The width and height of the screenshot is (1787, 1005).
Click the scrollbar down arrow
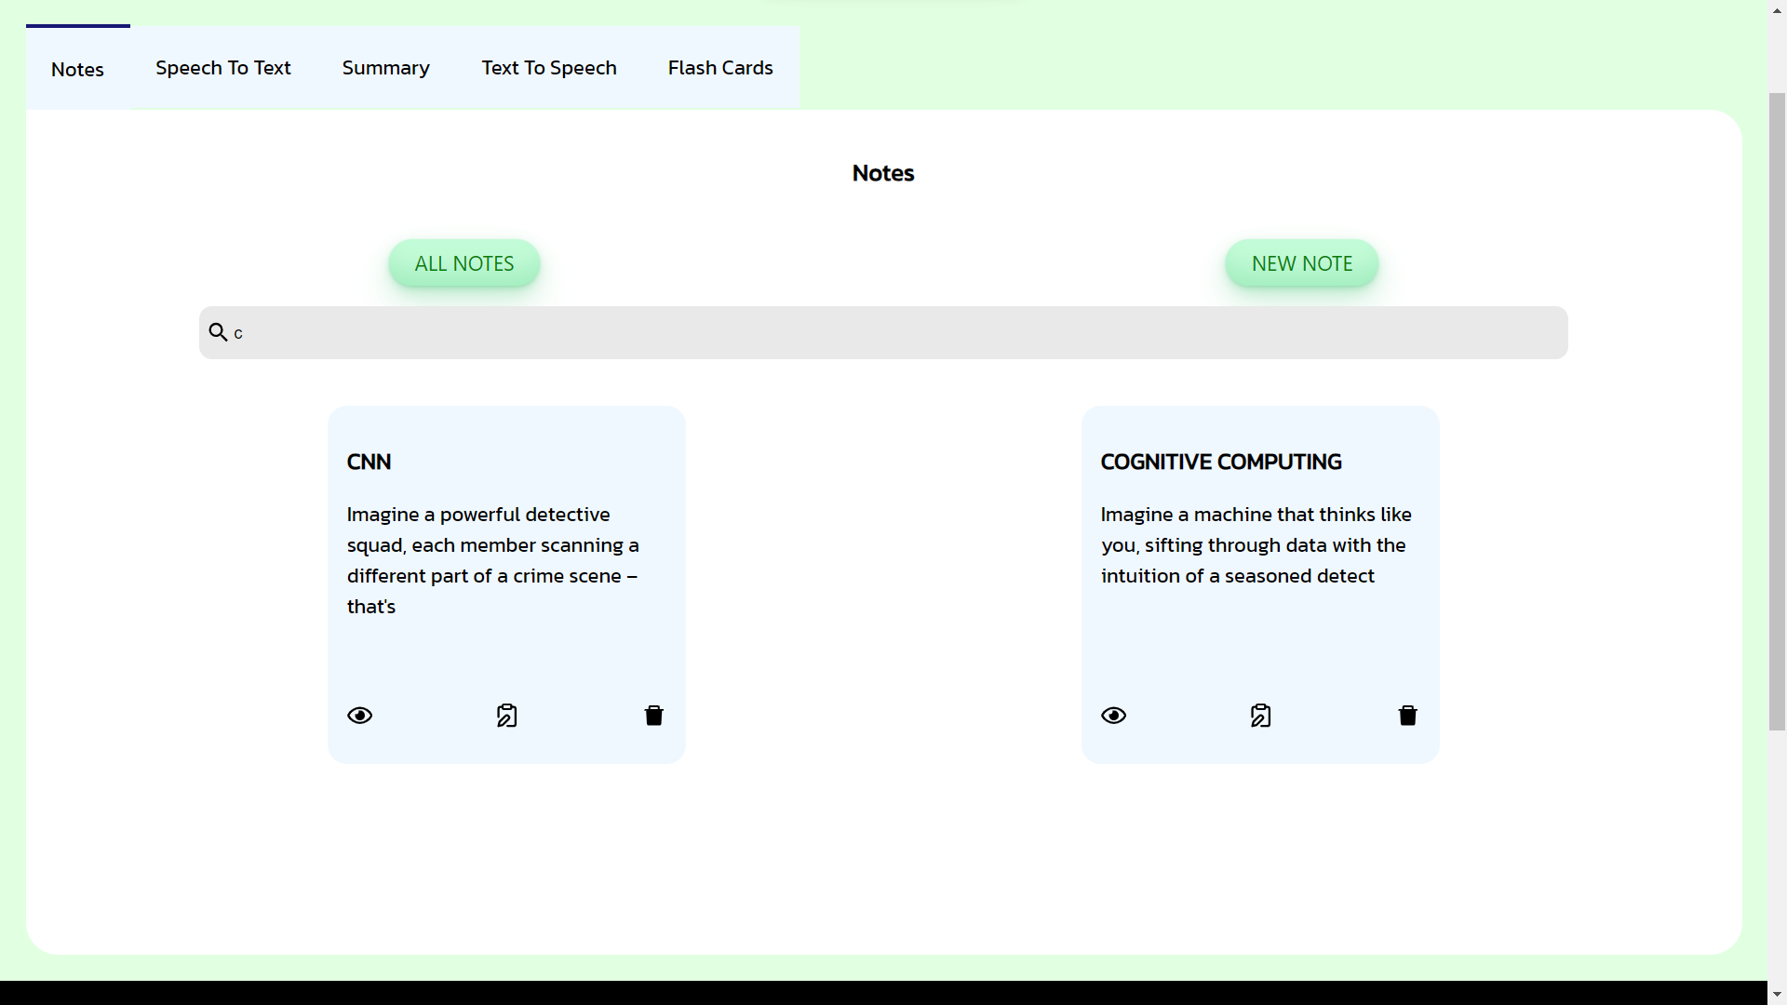pos(1776,994)
